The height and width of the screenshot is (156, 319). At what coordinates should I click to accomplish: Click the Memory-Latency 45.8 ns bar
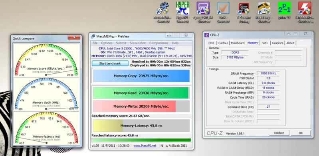(x=141, y=126)
